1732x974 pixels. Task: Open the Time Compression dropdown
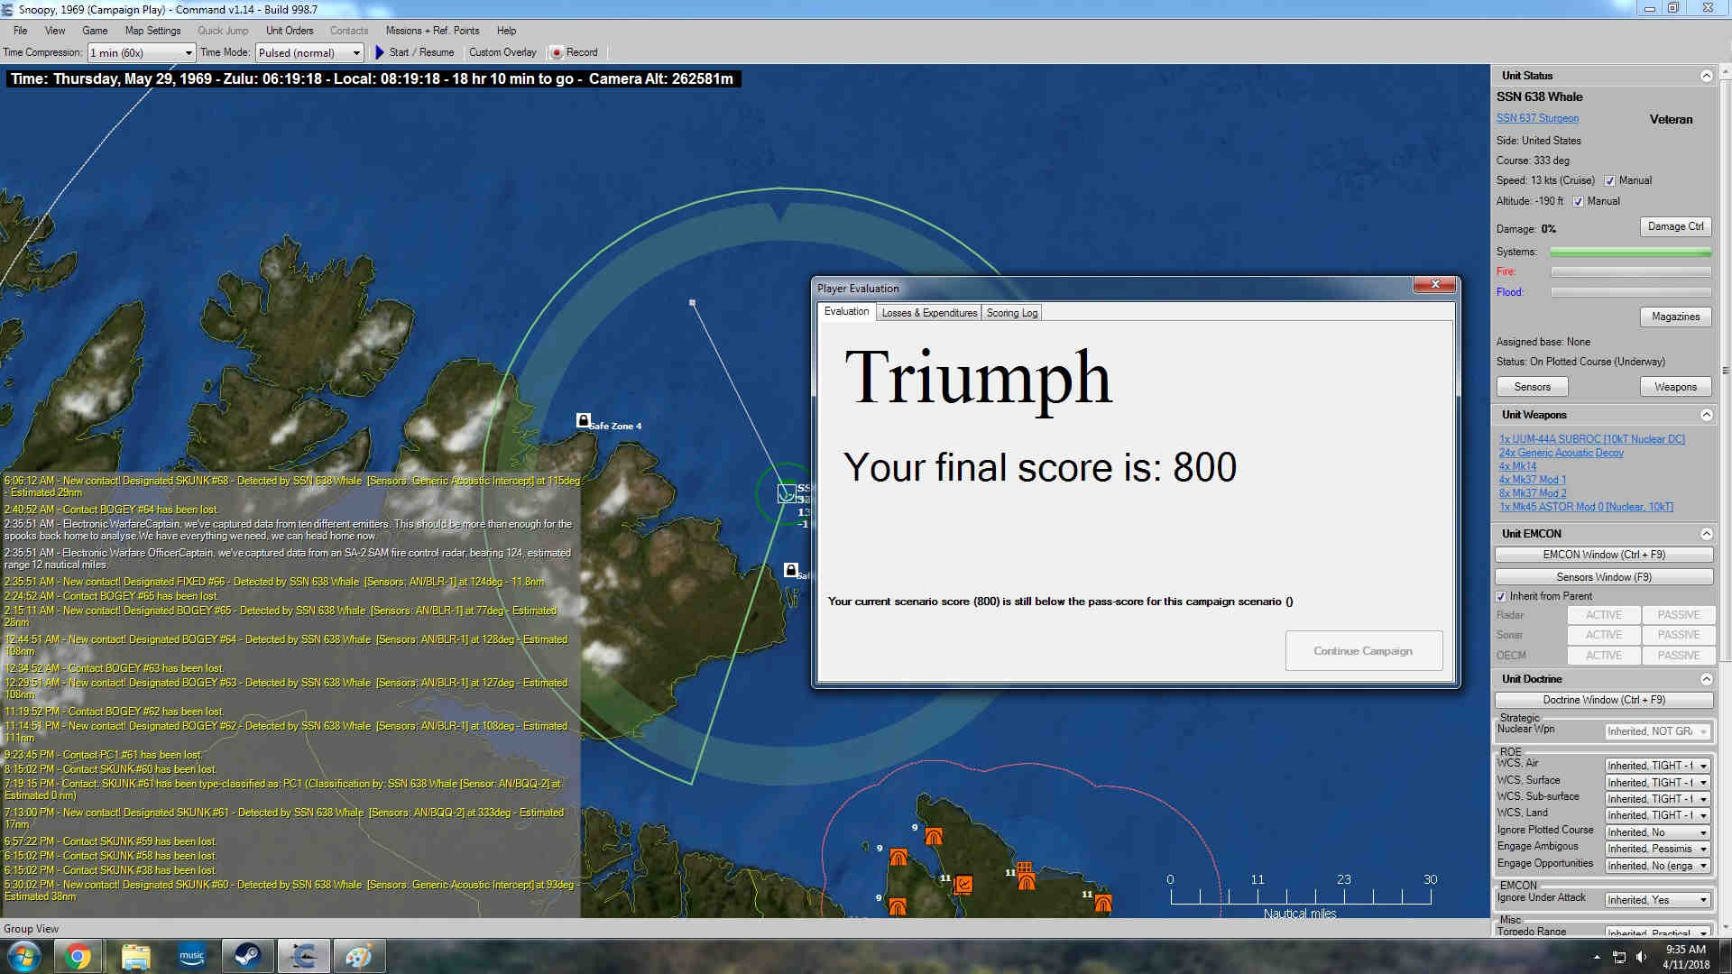coord(189,52)
